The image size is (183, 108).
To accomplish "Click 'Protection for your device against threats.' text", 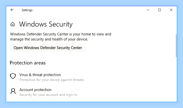I will tap(52, 80).
